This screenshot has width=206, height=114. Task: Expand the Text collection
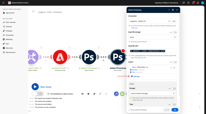click(x=131, y=72)
